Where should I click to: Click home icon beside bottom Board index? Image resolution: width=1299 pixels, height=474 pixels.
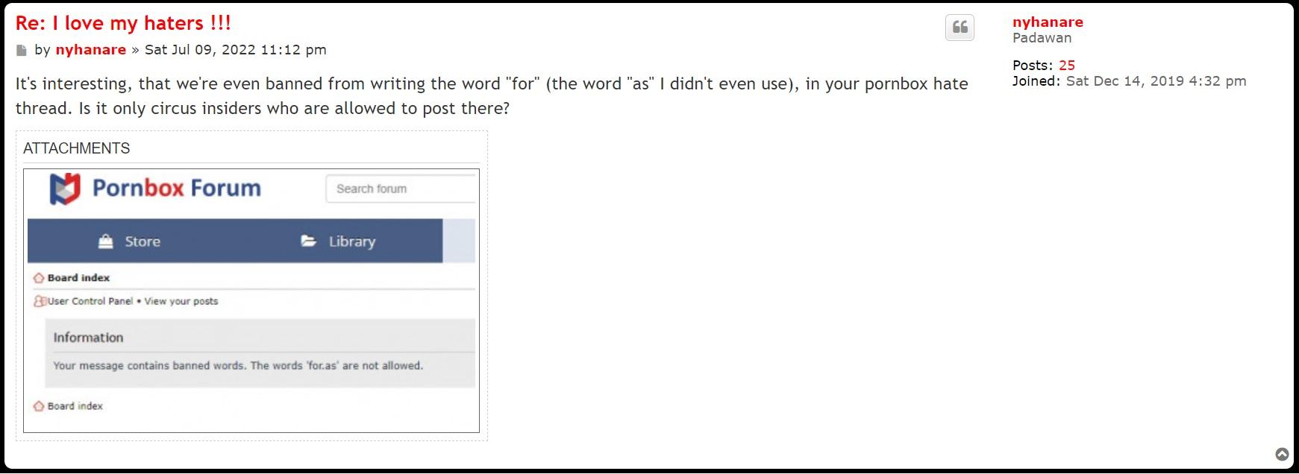pyautogui.click(x=39, y=406)
